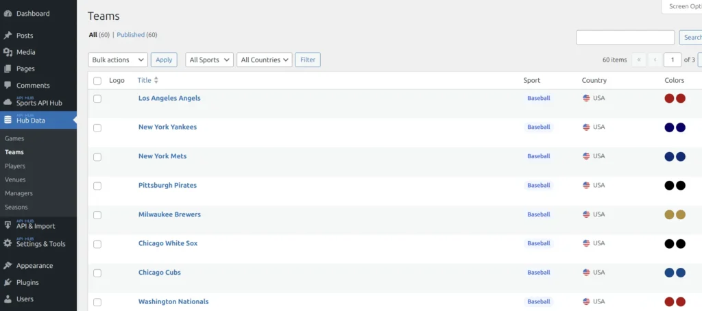This screenshot has height=311, width=702.
Task: Check the New York Yankees row checkbox
Action: point(97,128)
